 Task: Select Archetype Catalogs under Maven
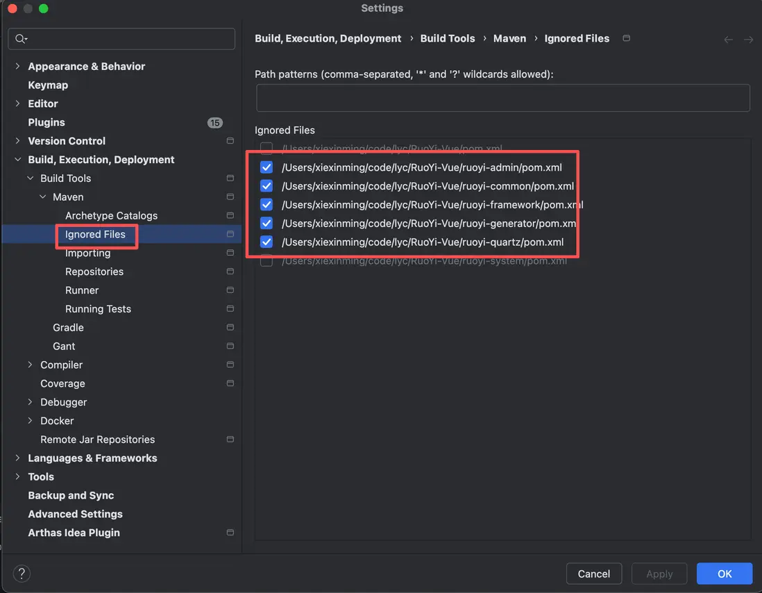pyautogui.click(x=111, y=216)
